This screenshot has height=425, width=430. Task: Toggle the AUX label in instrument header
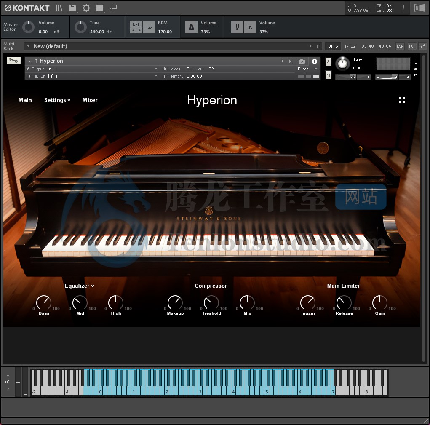coord(416,69)
